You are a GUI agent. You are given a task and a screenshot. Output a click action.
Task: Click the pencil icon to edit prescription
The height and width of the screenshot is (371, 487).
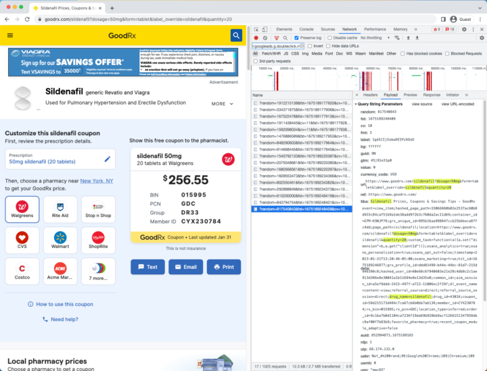click(x=108, y=159)
